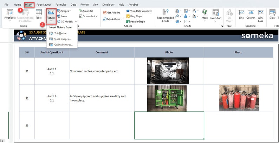279x143 pixels.
Task: Insert a Table from the ribbon
Action: (39, 14)
